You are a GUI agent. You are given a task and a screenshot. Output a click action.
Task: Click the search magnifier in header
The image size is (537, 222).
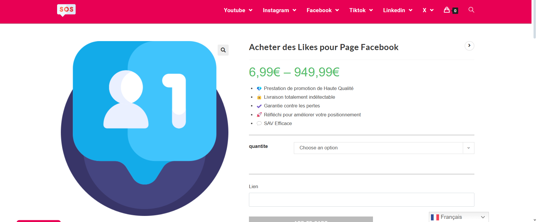pyautogui.click(x=471, y=10)
